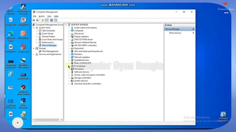The image size is (236, 132).
Task: Click the Processors device icon
Action: (72, 69)
